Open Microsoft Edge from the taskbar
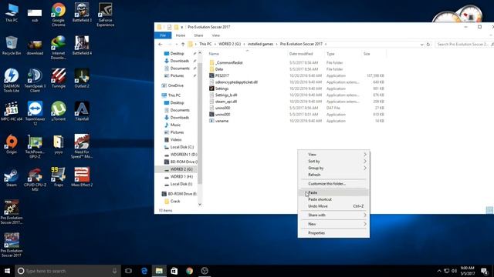The image size is (494, 277). pos(144,271)
